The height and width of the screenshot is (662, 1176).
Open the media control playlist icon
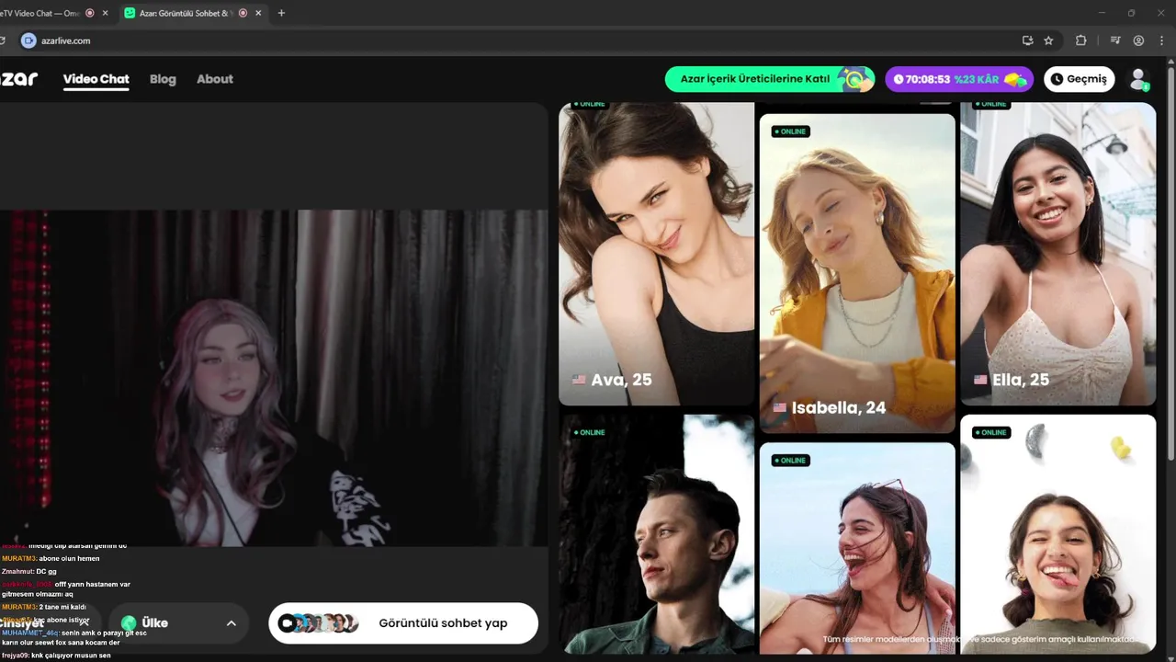point(1115,40)
